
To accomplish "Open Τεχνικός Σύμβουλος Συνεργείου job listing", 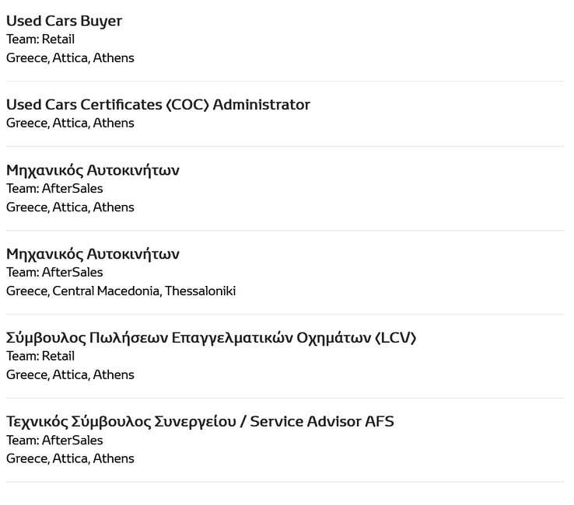I will pos(200,421).
